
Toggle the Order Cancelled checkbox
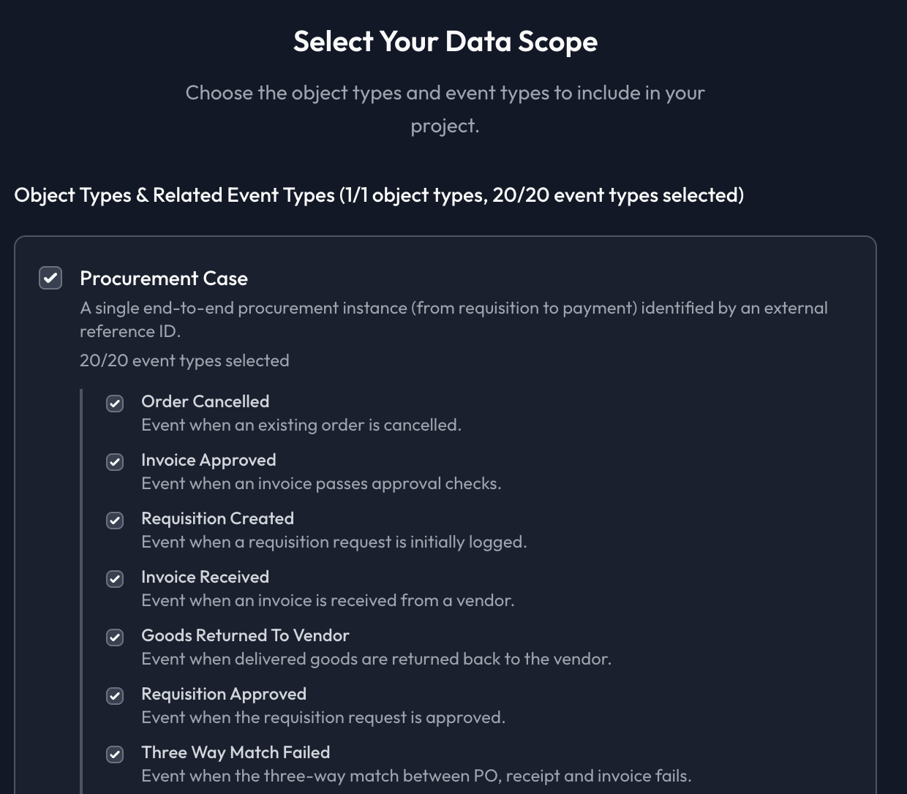(115, 404)
